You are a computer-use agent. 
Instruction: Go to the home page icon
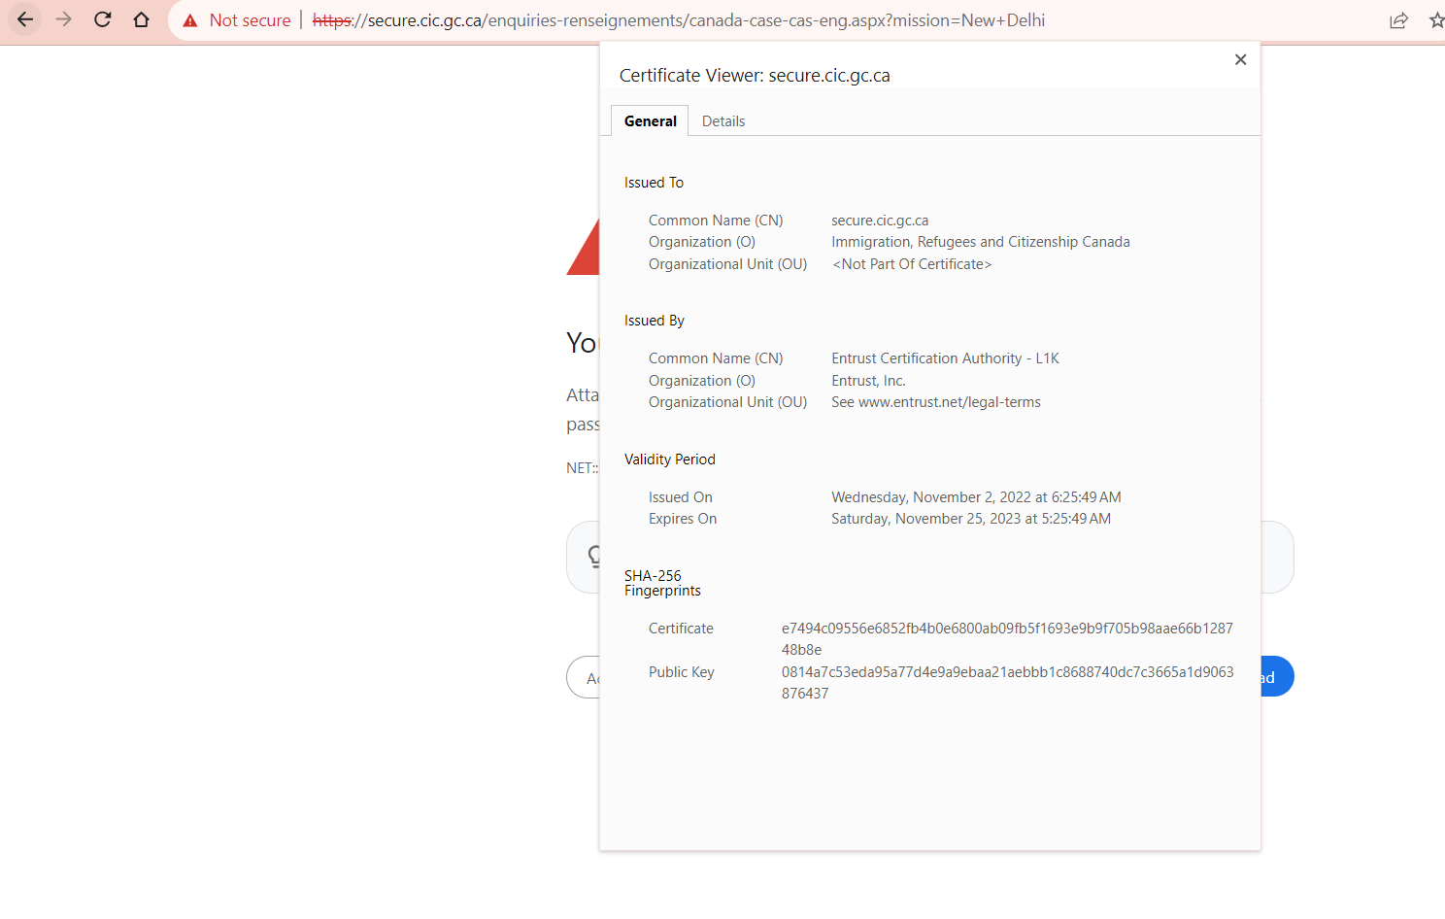pos(142,19)
